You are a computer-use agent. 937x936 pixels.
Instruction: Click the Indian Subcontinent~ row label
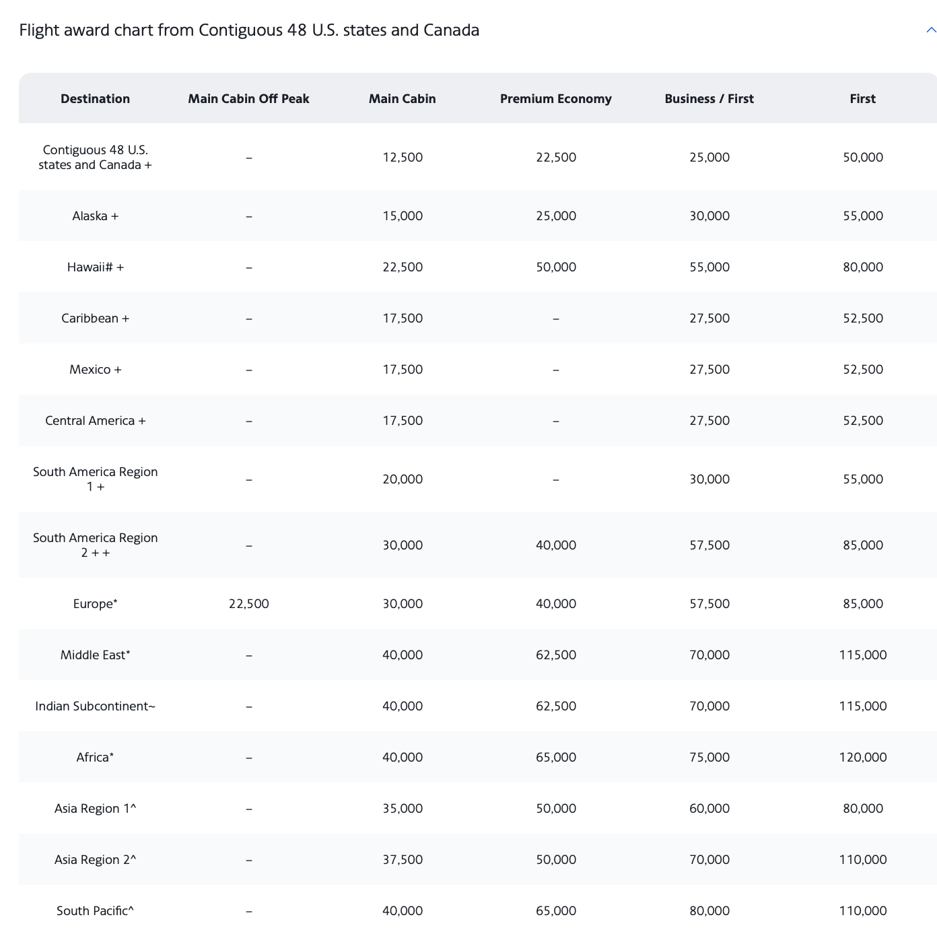point(95,706)
